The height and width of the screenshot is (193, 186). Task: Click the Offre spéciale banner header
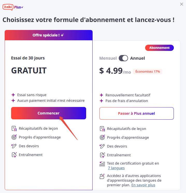[x=49, y=35]
